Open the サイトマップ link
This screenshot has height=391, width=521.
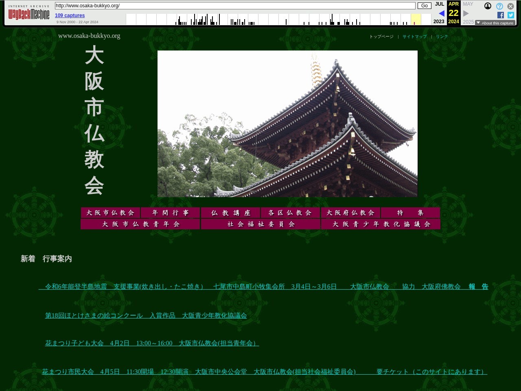414,37
